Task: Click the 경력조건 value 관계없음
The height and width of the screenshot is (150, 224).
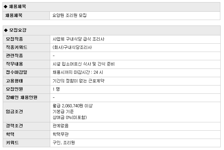Action: [x=61, y=126]
